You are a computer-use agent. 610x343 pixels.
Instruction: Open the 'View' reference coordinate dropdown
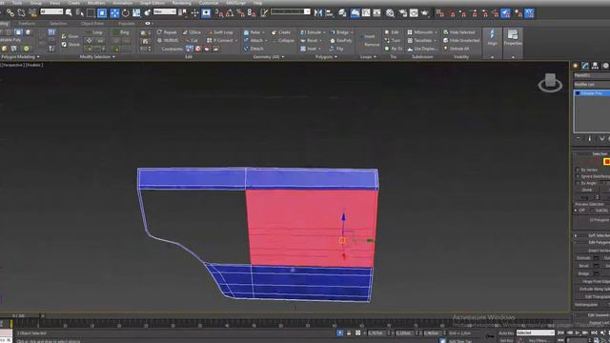[165, 12]
